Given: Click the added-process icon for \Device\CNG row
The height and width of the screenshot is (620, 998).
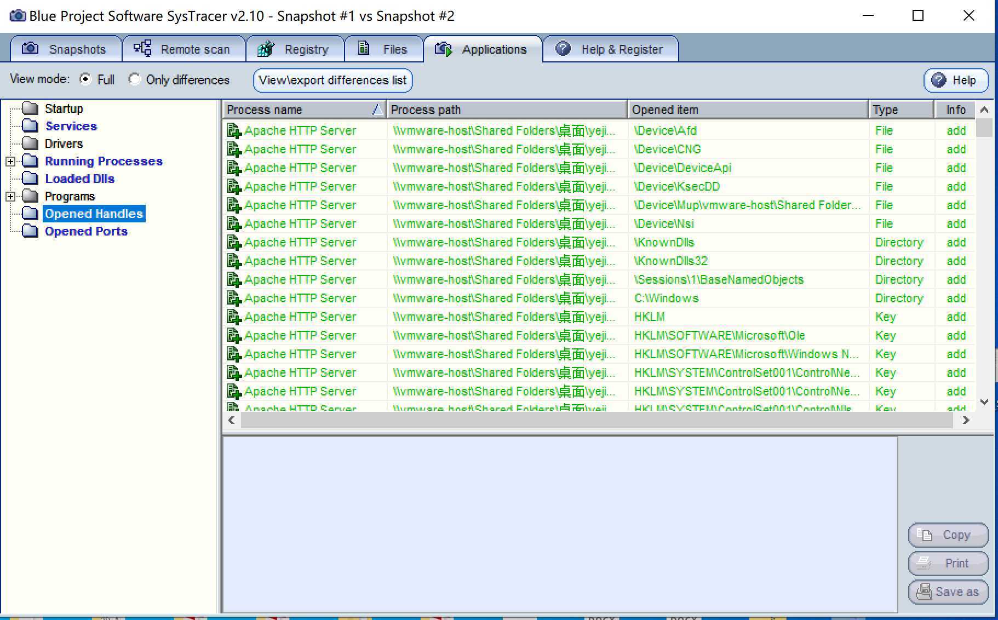Looking at the screenshot, I should coord(234,150).
